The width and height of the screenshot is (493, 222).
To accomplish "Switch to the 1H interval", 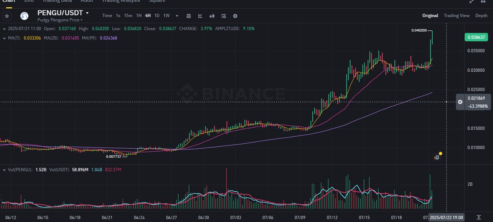I will click(139, 16).
